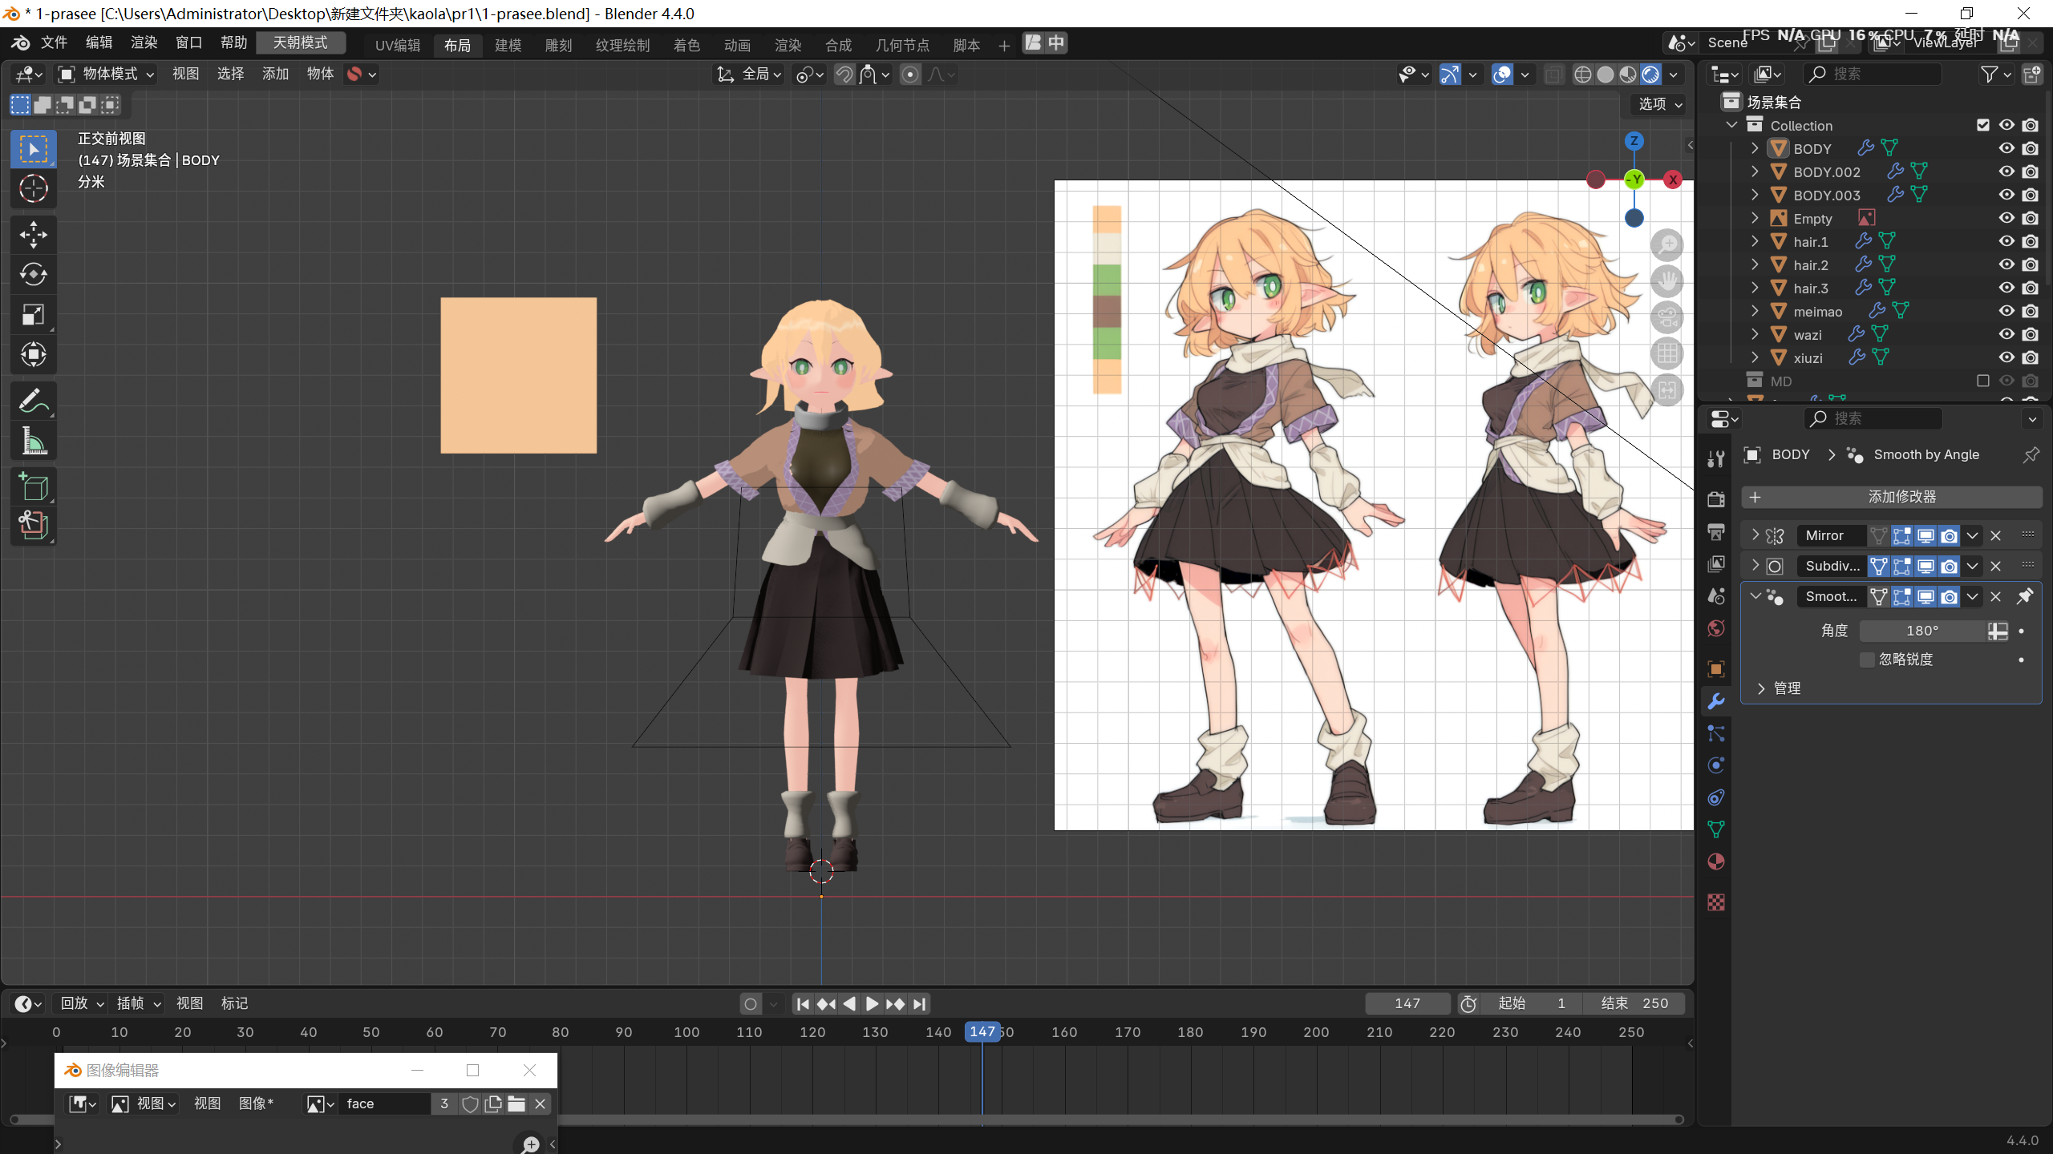The width and height of the screenshot is (2053, 1154).
Task: Open the World properties tab
Action: 1715,627
